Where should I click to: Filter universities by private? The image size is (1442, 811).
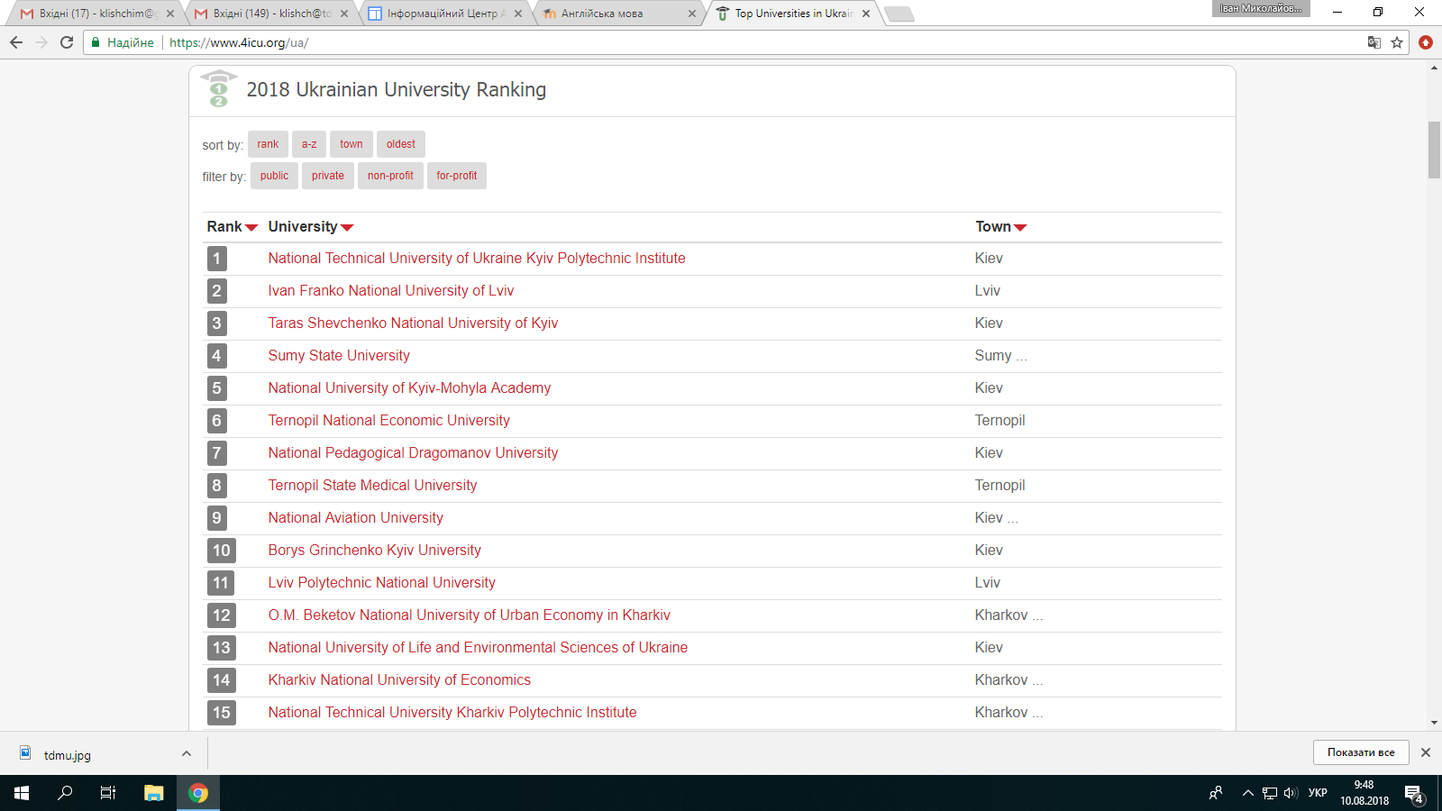tap(327, 176)
